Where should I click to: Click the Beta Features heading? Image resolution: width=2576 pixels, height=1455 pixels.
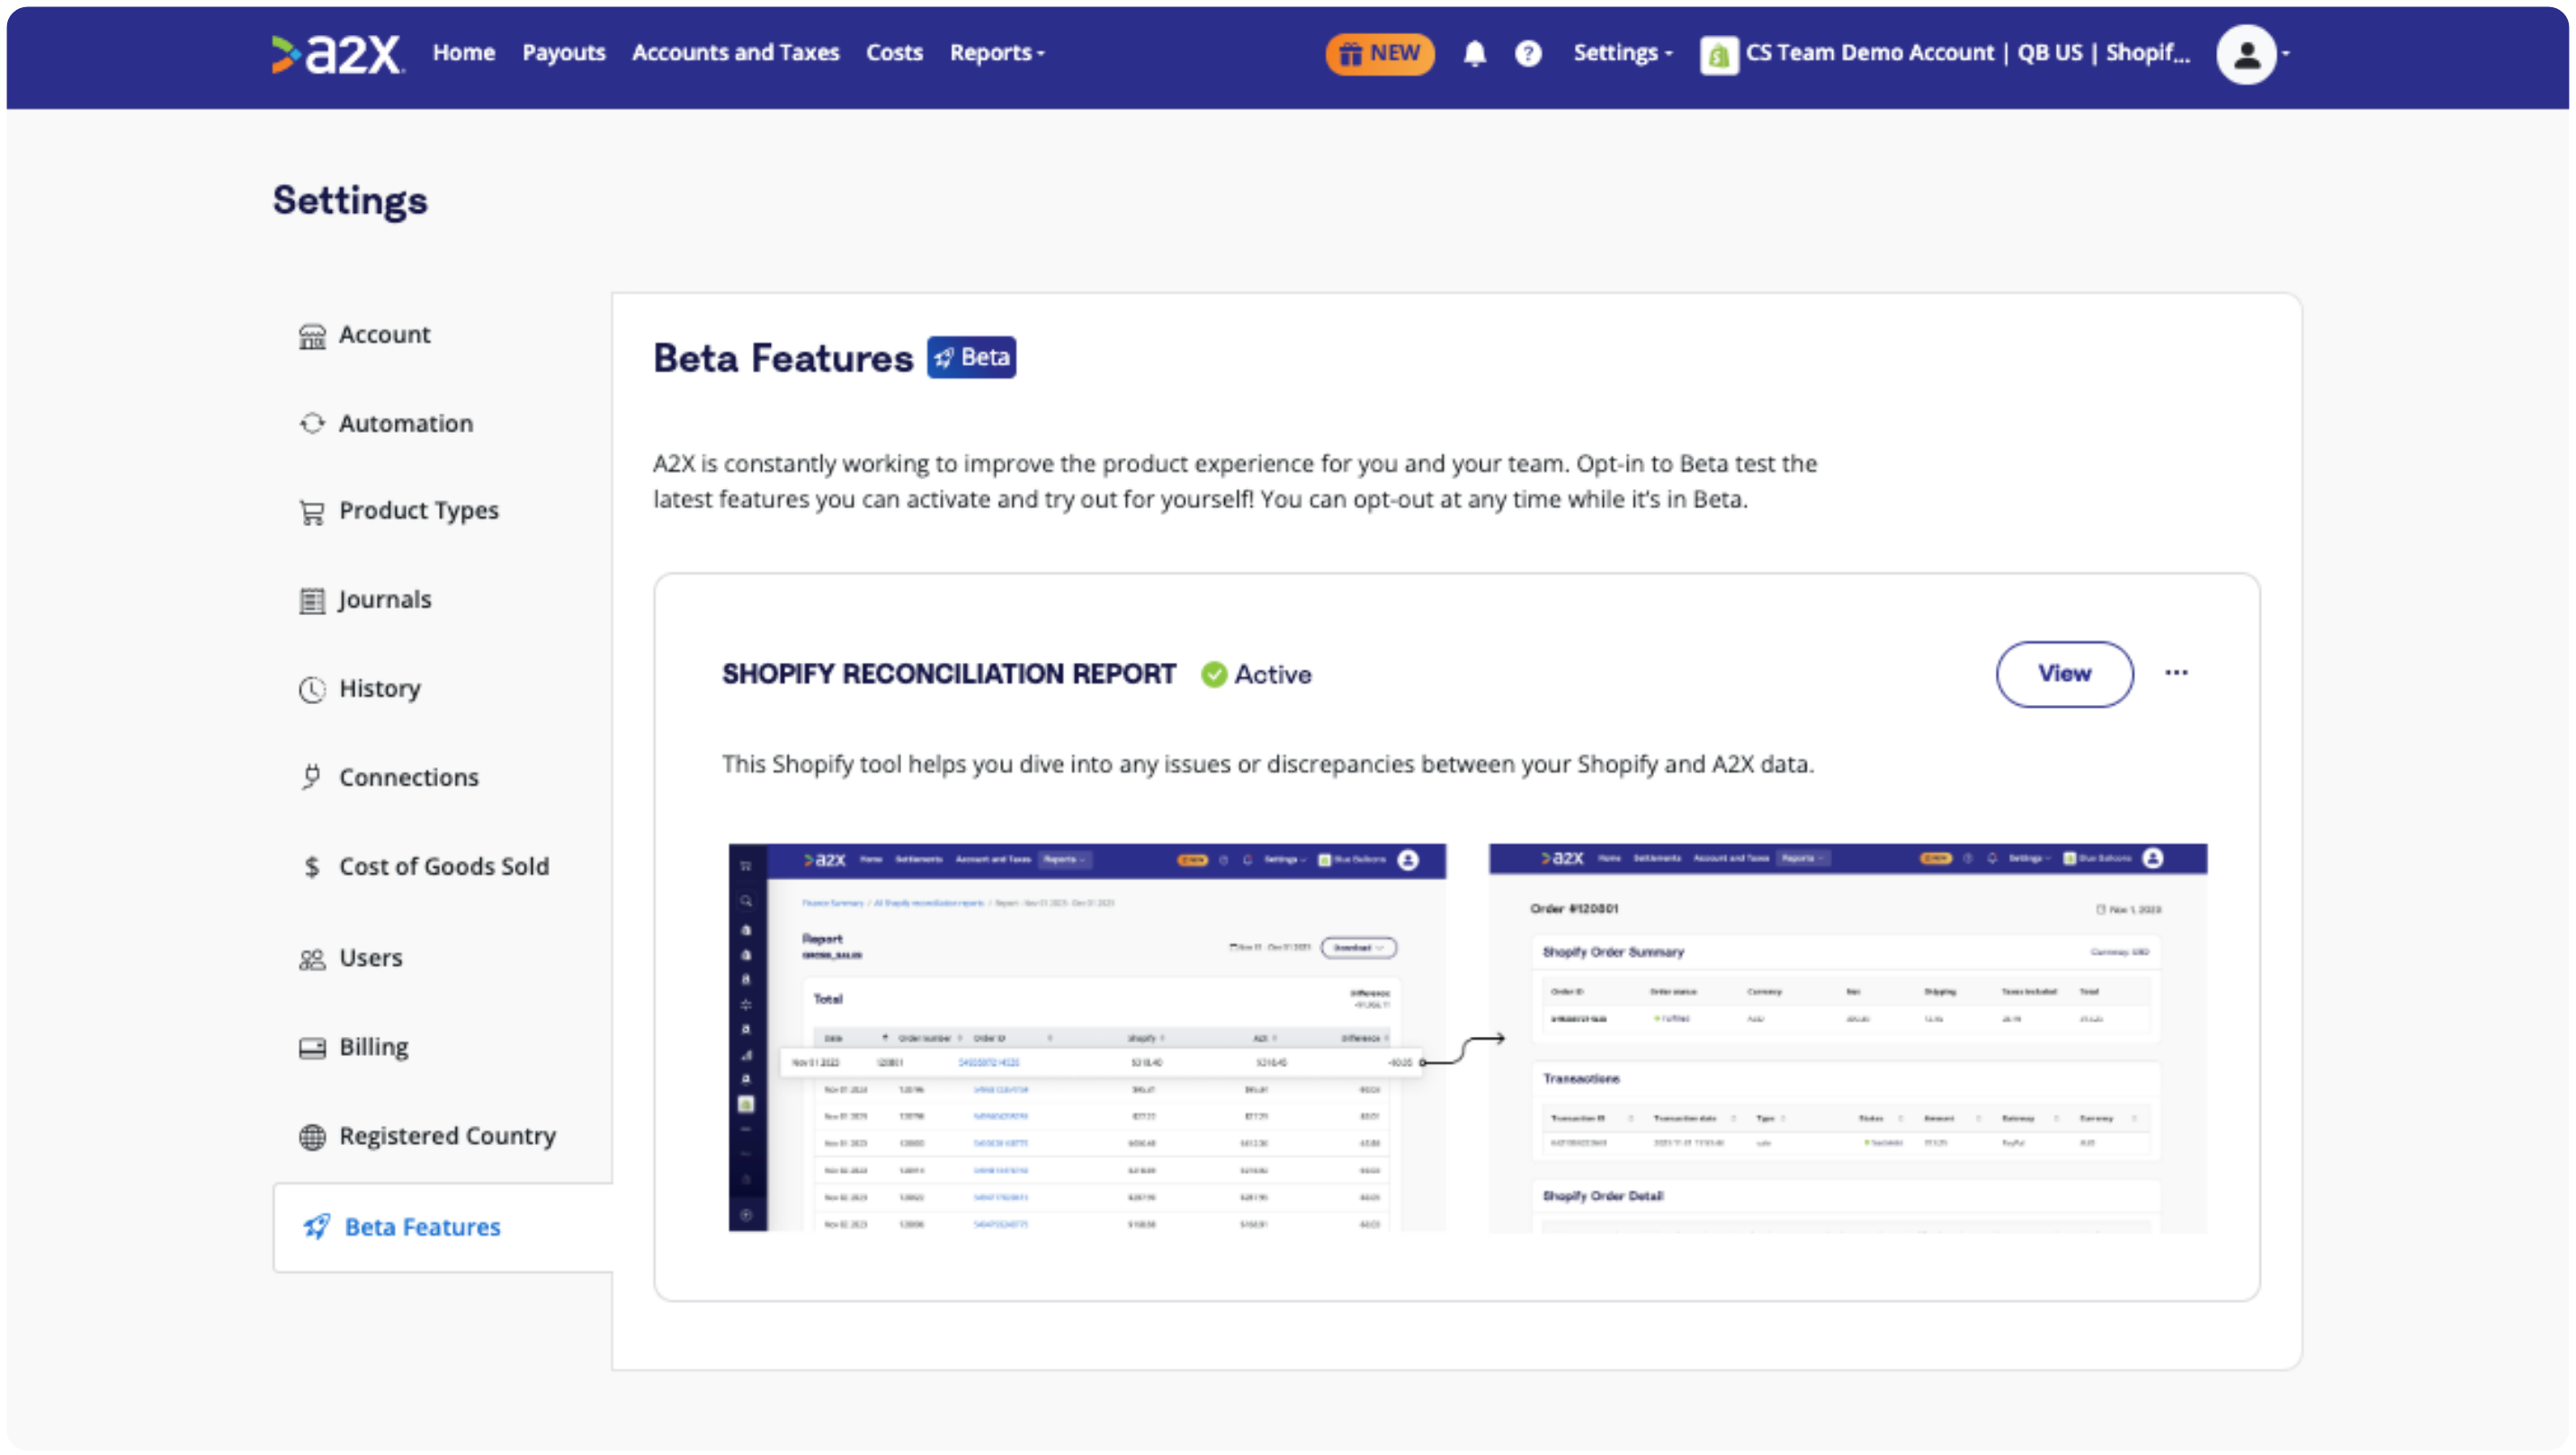pos(783,358)
